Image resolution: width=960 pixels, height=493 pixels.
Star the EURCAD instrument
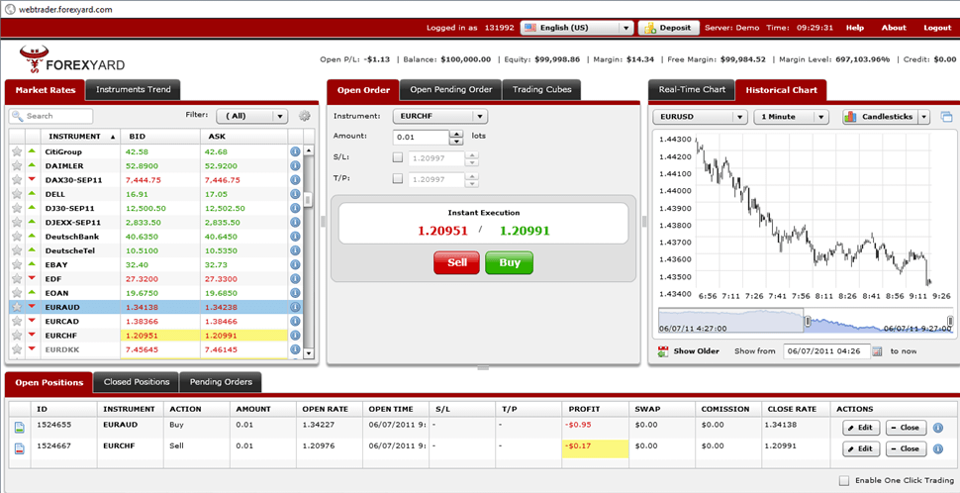[x=17, y=321]
